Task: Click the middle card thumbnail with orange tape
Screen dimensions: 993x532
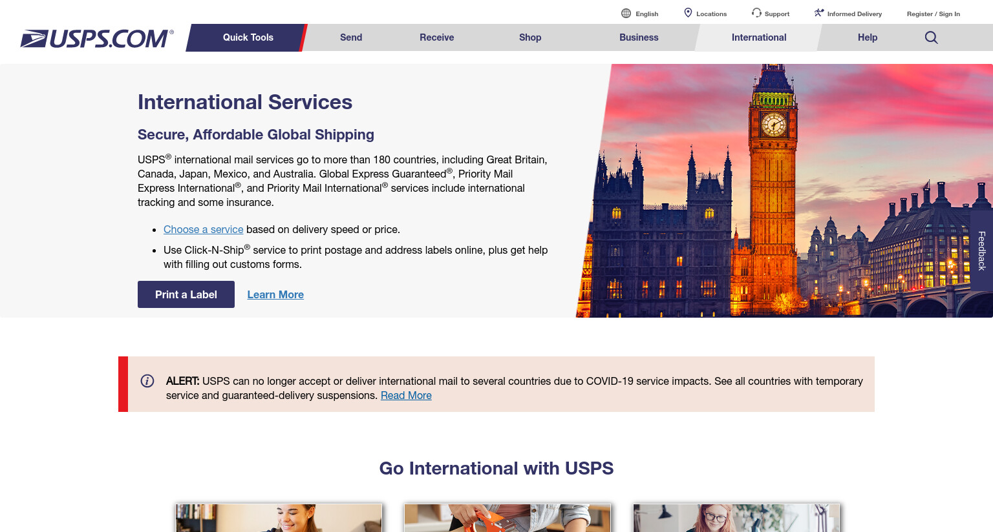Action: (x=507, y=518)
